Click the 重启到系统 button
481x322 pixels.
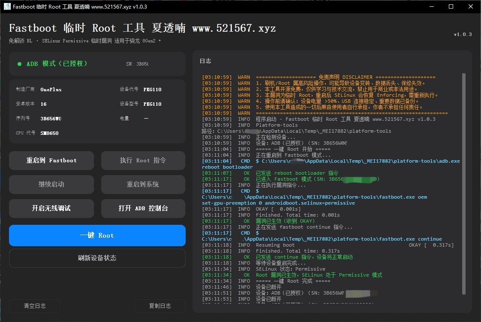coord(143,185)
